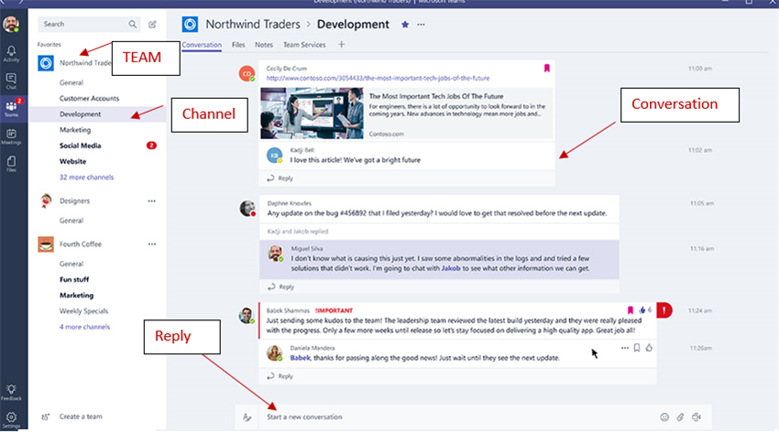Click the Northwind Traders team logo in sidebar

point(46,63)
